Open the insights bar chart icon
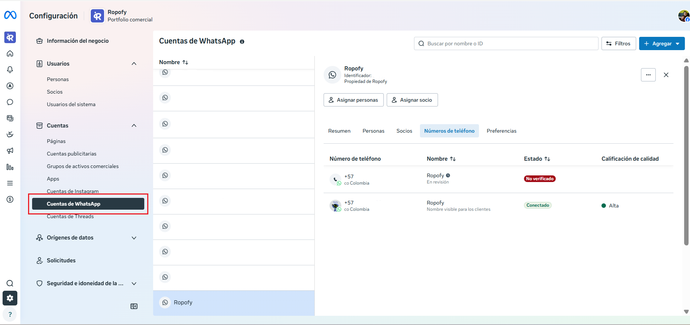This screenshot has height=325, width=690. point(10,167)
